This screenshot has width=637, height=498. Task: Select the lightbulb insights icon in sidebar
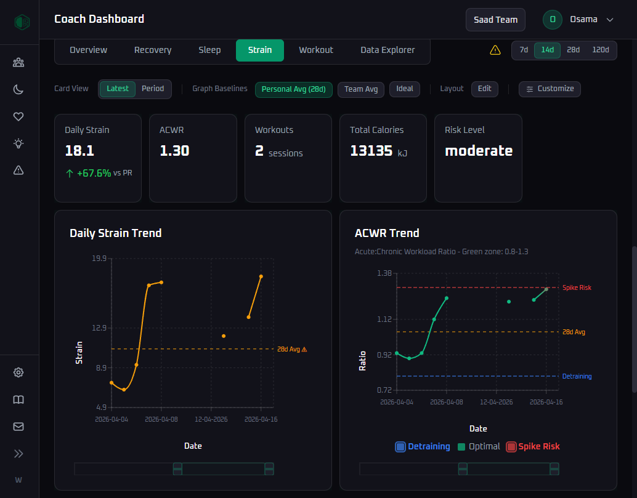click(x=18, y=143)
